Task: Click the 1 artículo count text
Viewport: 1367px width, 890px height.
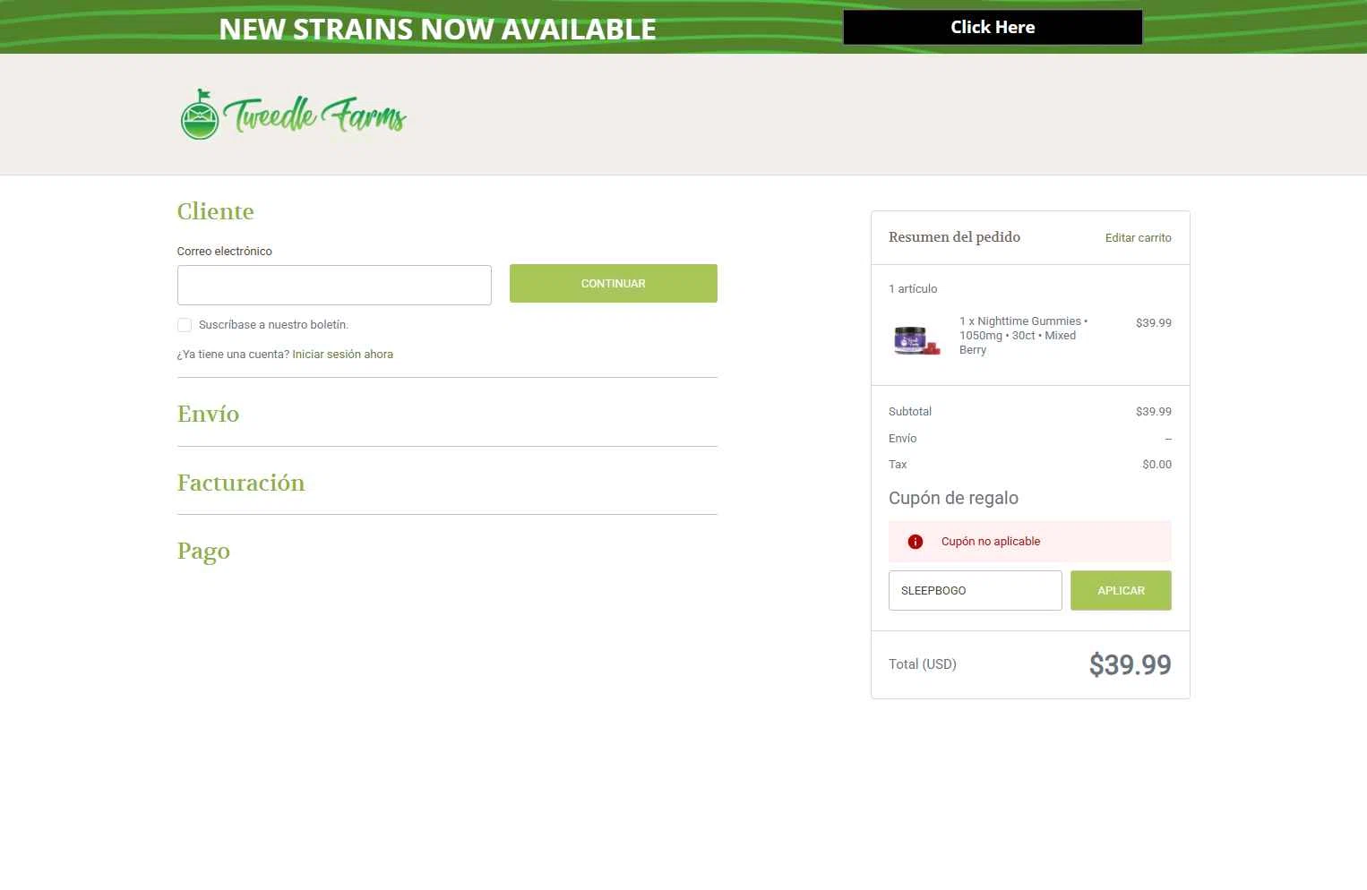Action: pos(913,289)
